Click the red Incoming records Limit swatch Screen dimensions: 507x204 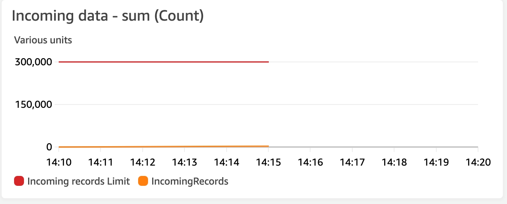coord(19,181)
